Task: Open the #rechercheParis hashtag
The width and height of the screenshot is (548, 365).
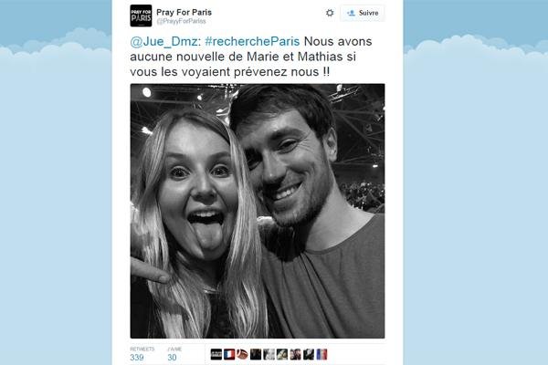Action: pyautogui.click(x=252, y=42)
